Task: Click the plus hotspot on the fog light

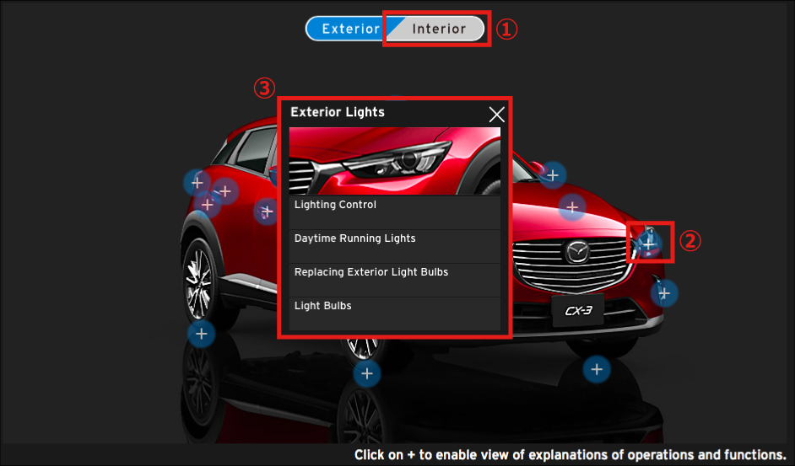Action: click(x=664, y=293)
